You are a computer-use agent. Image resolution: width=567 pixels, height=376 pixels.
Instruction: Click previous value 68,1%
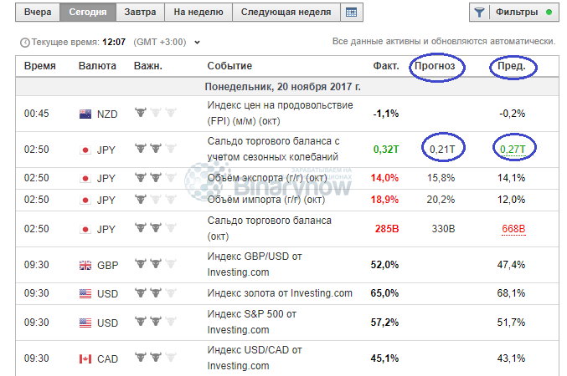click(512, 293)
